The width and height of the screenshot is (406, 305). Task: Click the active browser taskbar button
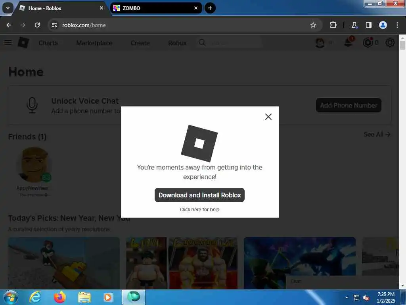tap(134, 297)
